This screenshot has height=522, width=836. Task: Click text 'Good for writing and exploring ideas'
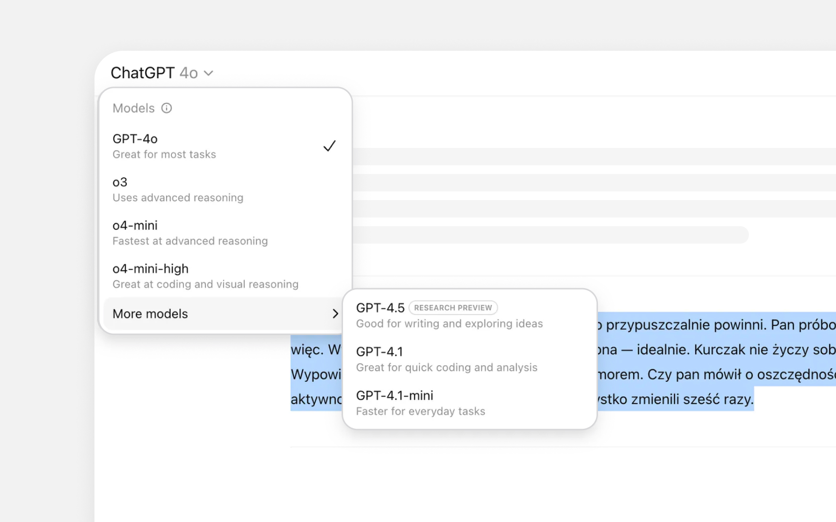449,324
